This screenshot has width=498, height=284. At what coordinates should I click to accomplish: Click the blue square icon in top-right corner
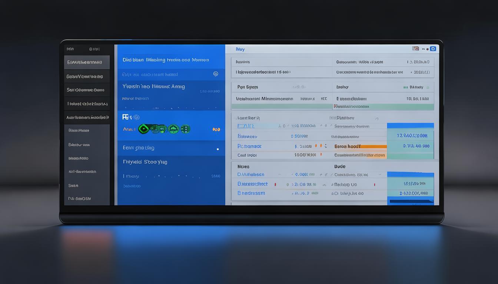[x=433, y=49]
